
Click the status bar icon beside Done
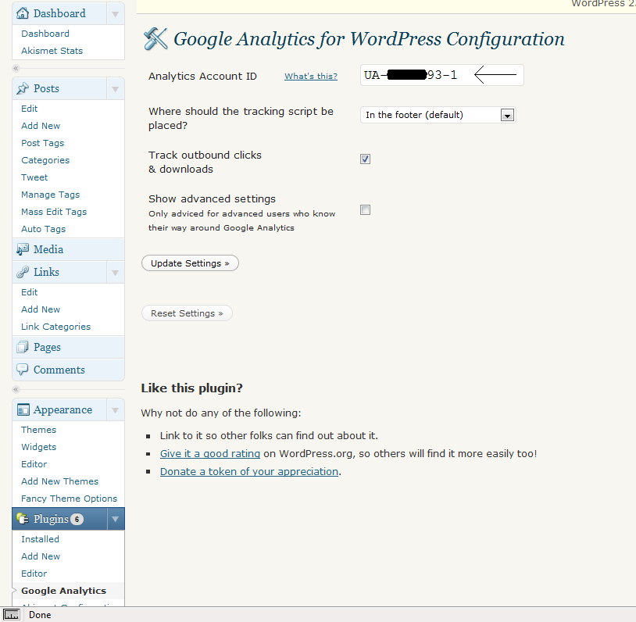(12, 615)
